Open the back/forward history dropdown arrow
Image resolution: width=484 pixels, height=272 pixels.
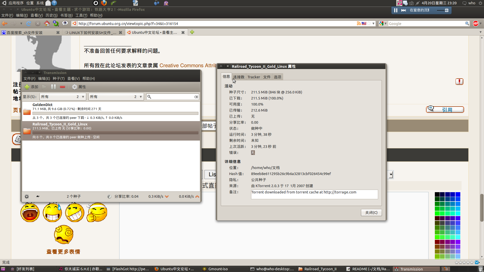click(21, 23)
